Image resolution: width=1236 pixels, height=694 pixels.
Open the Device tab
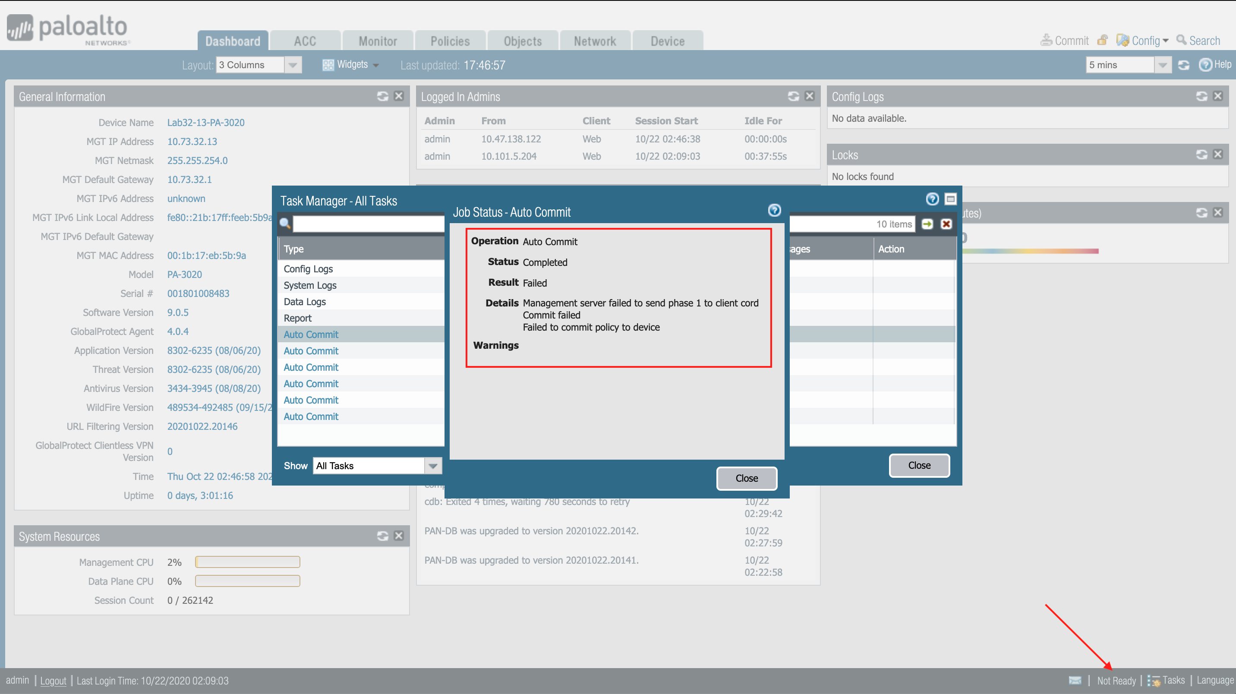pyautogui.click(x=668, y=40)
